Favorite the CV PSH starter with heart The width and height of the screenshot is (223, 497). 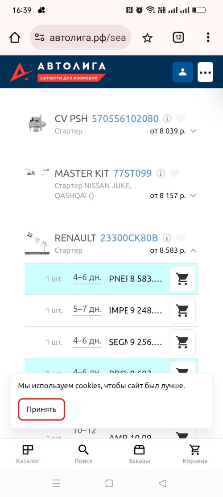(x=181, y=119)
